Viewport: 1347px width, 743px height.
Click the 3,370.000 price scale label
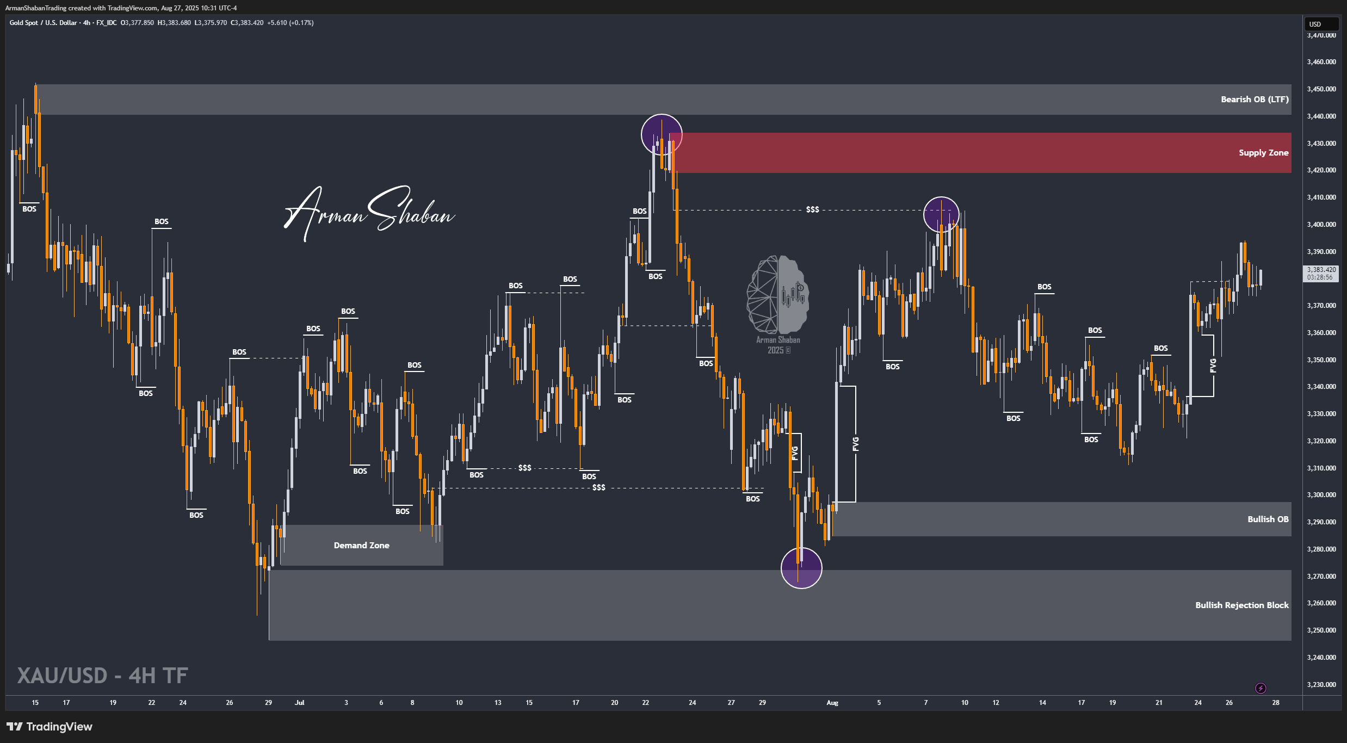1321,306
